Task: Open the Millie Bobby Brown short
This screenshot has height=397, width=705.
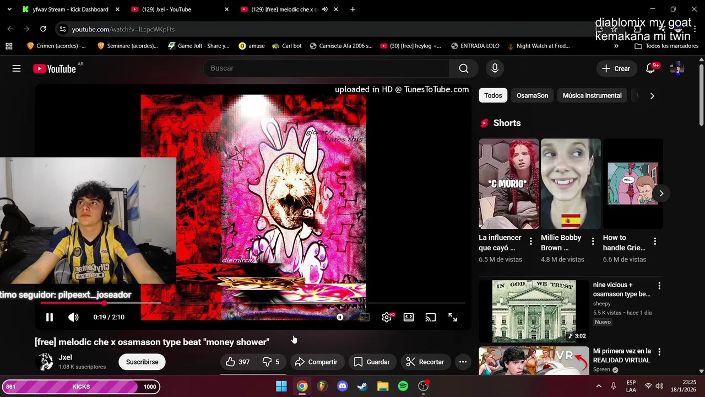Action: (571, 184)
